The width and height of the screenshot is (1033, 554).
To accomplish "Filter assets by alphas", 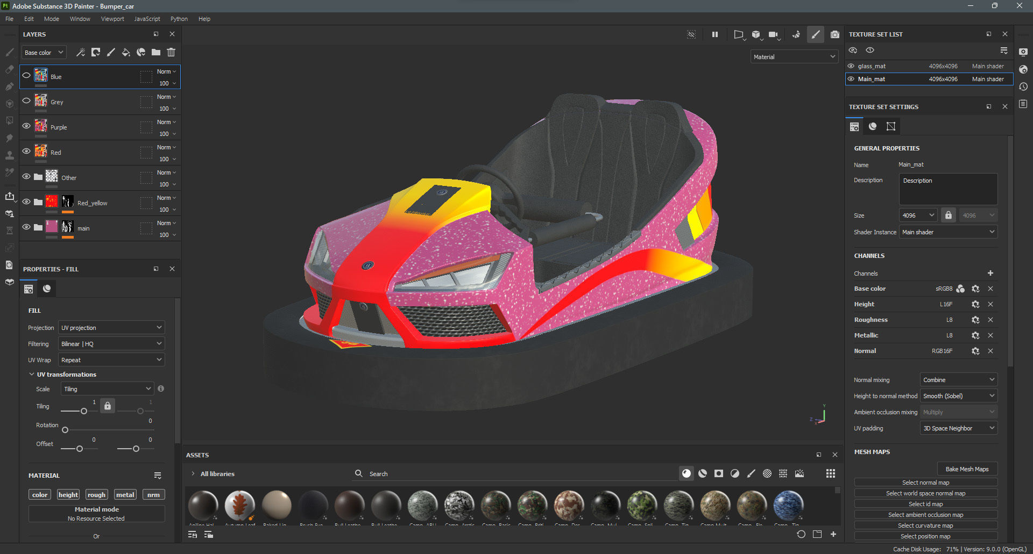I will pos(767,473).
